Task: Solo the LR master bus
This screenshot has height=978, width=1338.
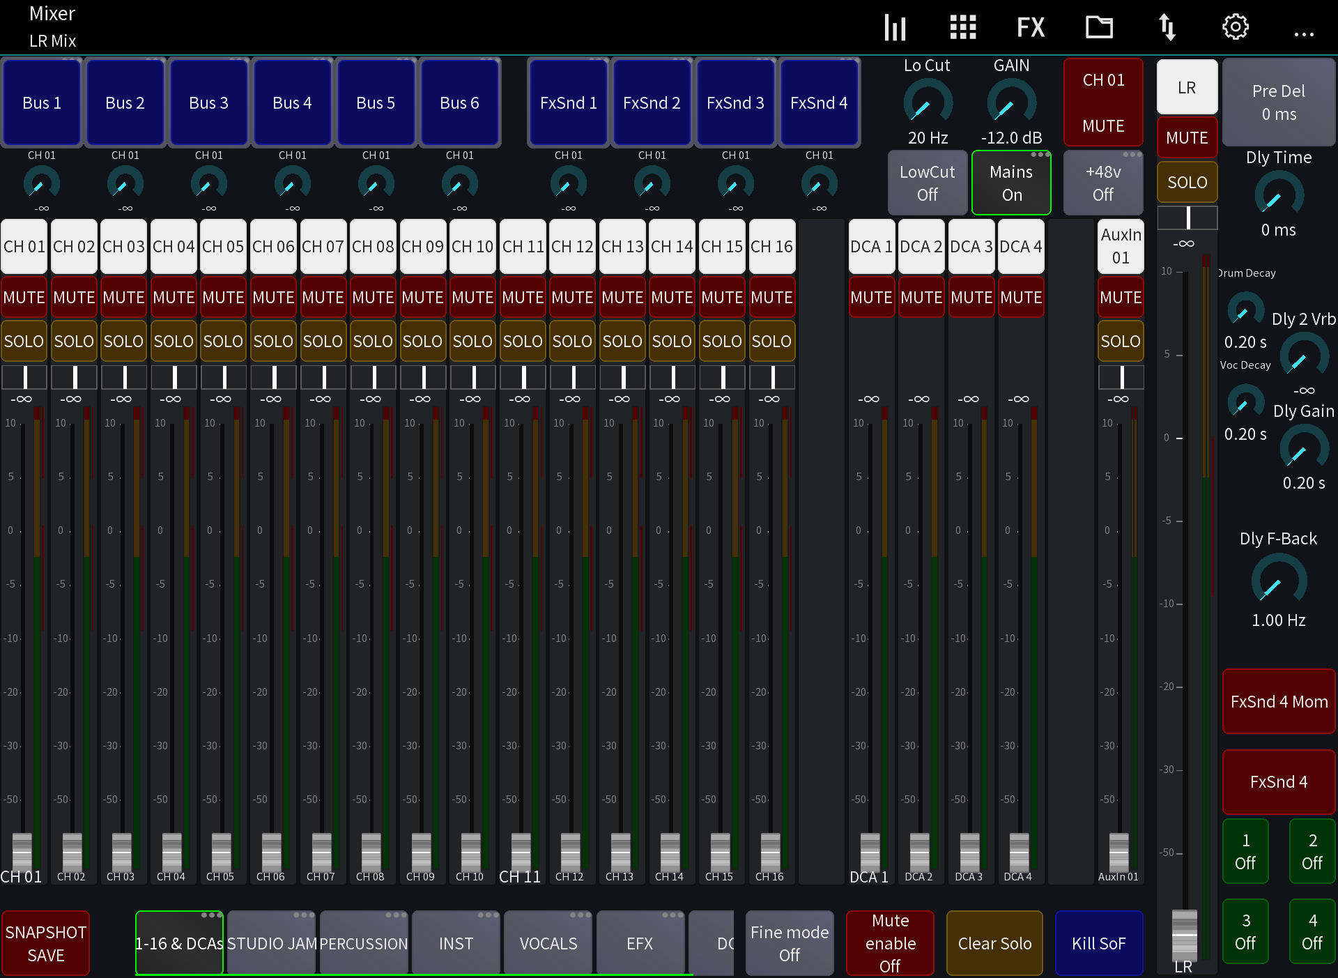Action: 1187,181
